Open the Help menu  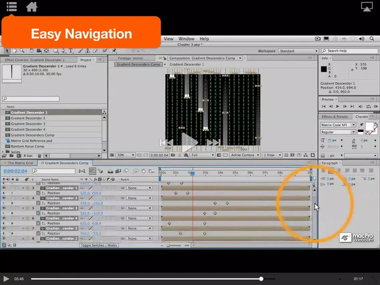204,39
